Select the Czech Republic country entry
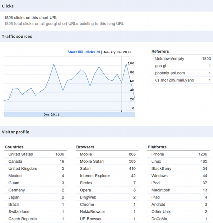213x223 pixels. [36, 219]
